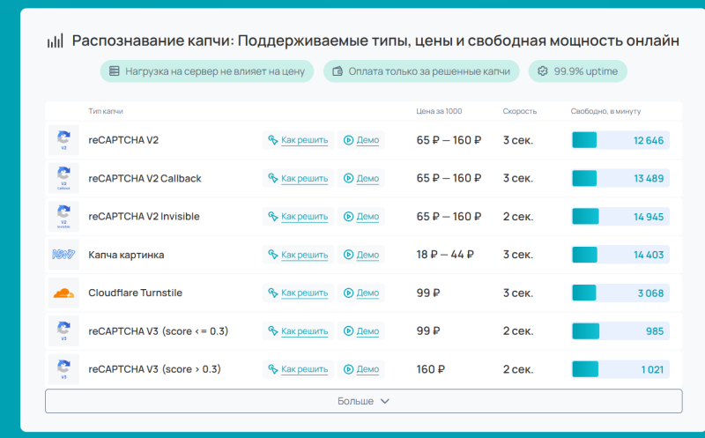This screenshot has height=438, width=705.
Task: Click the Тип капчи column header
Action: click(106, 111)
